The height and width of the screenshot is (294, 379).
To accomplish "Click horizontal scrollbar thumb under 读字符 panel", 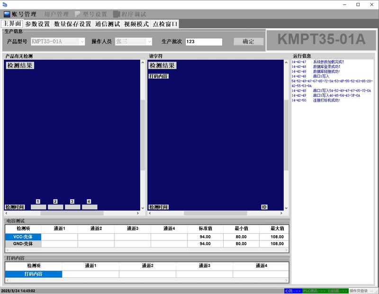I will [x=216, y=213].
